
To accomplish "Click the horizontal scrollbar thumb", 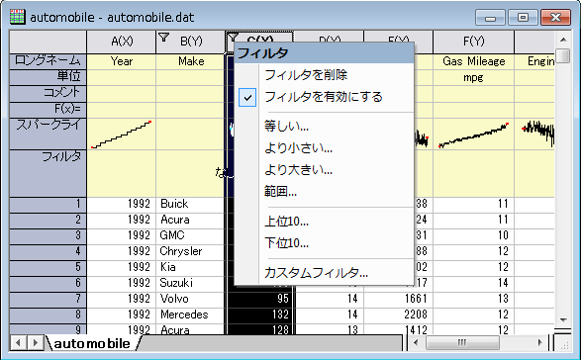I will (462, 342).
